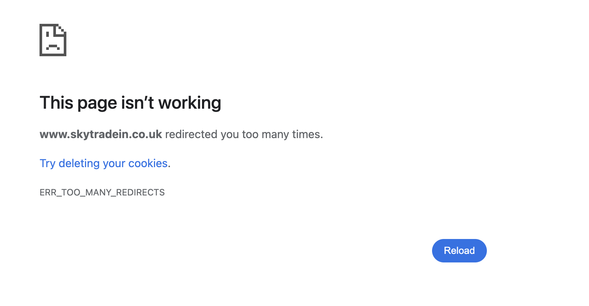Viewport: 589px width, 306px height.
Task: Click the word cookies in the suggestion link
Action: click(148, 163)
